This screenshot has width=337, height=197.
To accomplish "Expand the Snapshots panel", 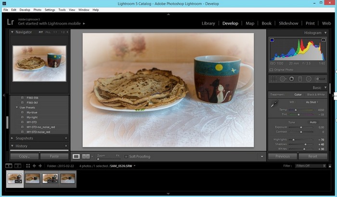I will click(12, 138).
